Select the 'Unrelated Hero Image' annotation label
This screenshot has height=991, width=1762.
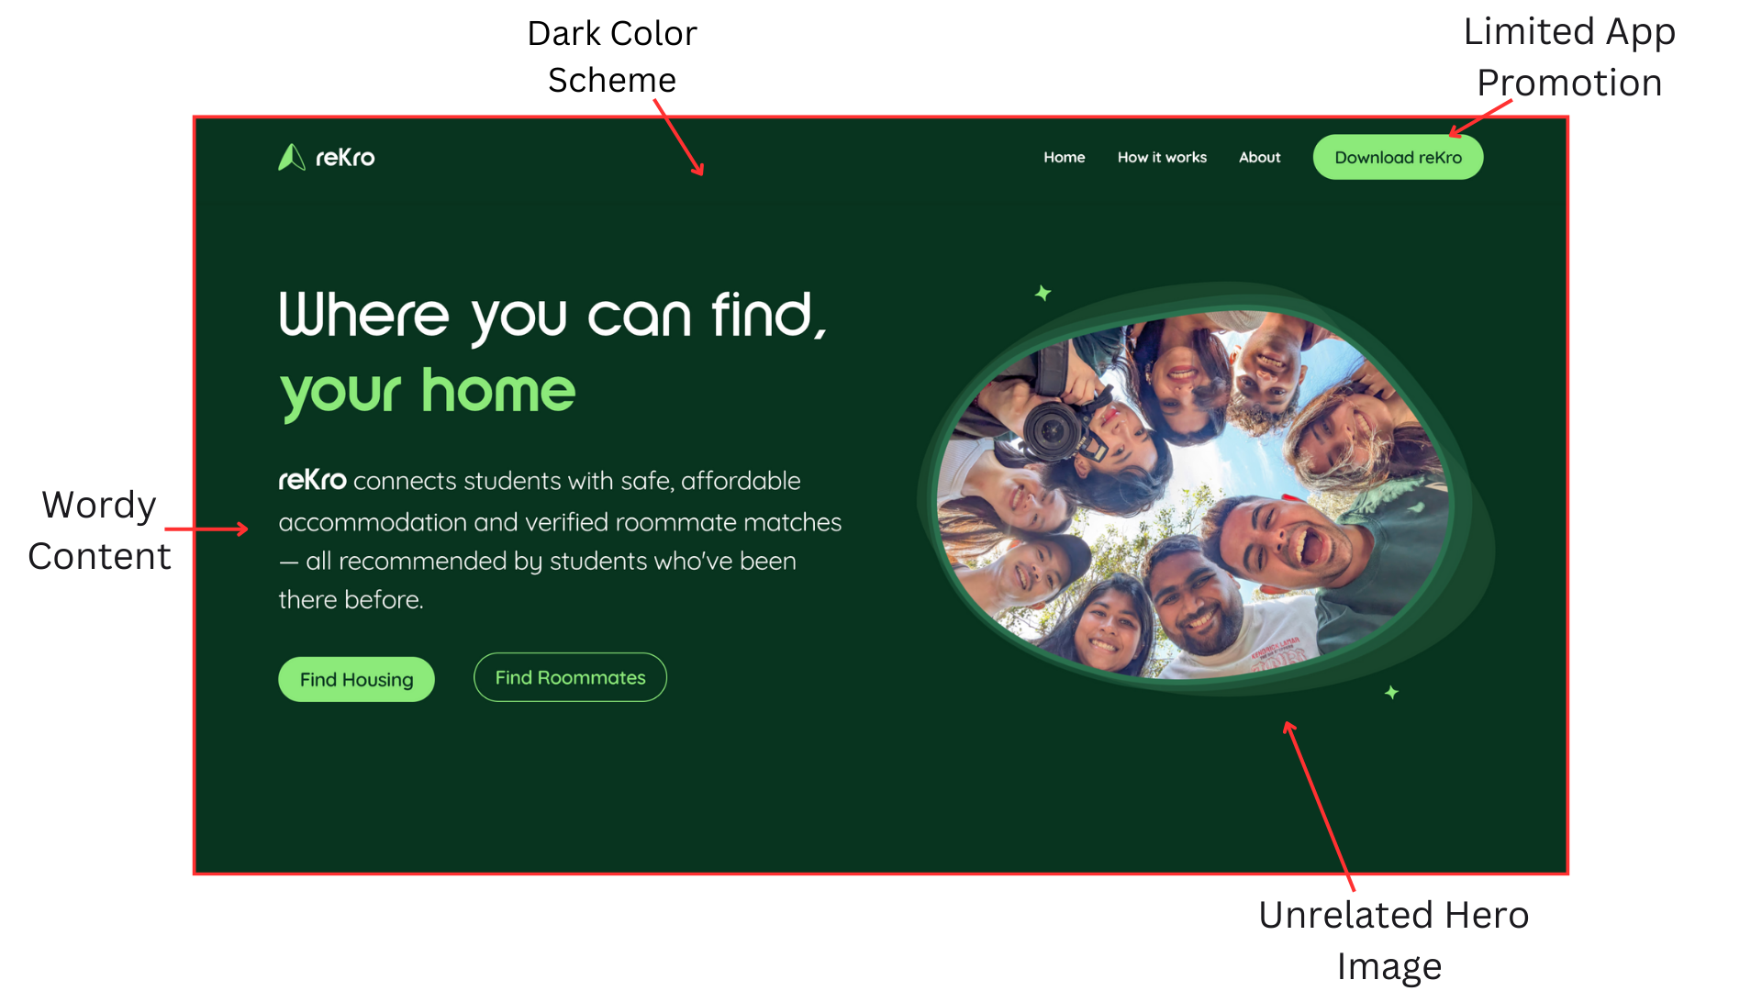coord(1393,941)
